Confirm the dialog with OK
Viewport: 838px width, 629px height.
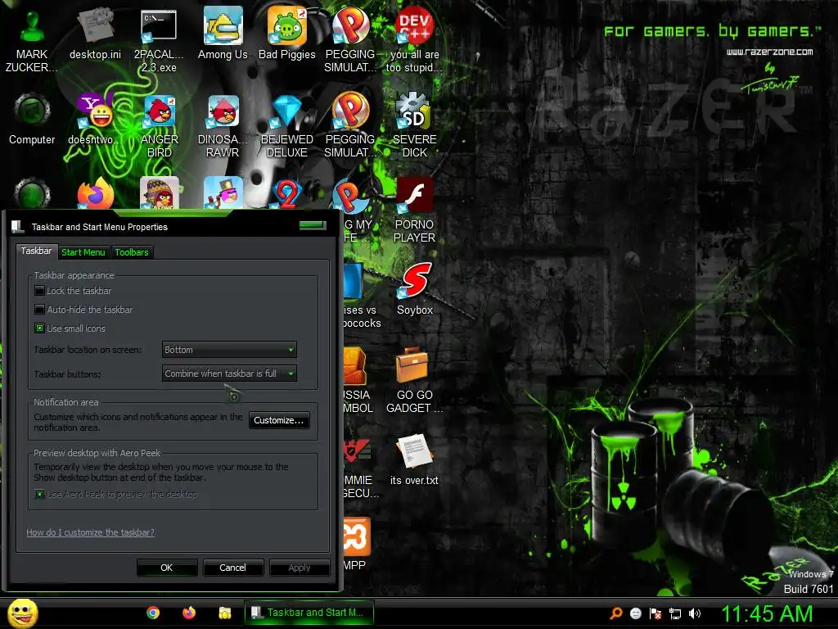(167, 568)
